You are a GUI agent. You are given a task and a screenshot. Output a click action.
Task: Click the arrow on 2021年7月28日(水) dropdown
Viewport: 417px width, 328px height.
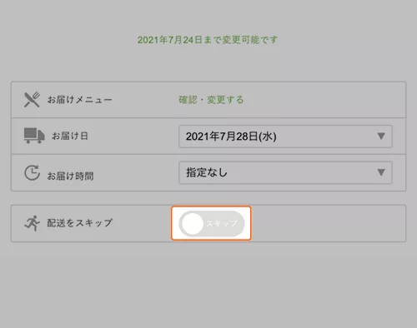pos(381,136)
